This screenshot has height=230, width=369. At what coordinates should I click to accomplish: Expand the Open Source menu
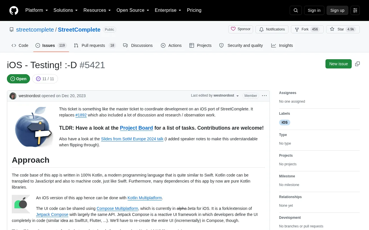coord(133,10)
